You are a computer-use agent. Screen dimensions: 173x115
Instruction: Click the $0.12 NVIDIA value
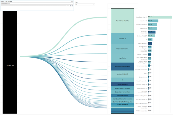tap(150, 110)
